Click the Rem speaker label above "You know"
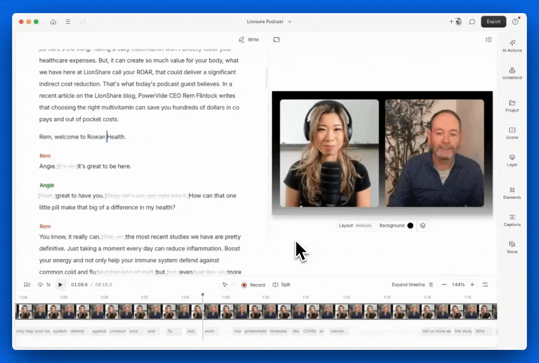539x363 pixels. tap(45, 227)
